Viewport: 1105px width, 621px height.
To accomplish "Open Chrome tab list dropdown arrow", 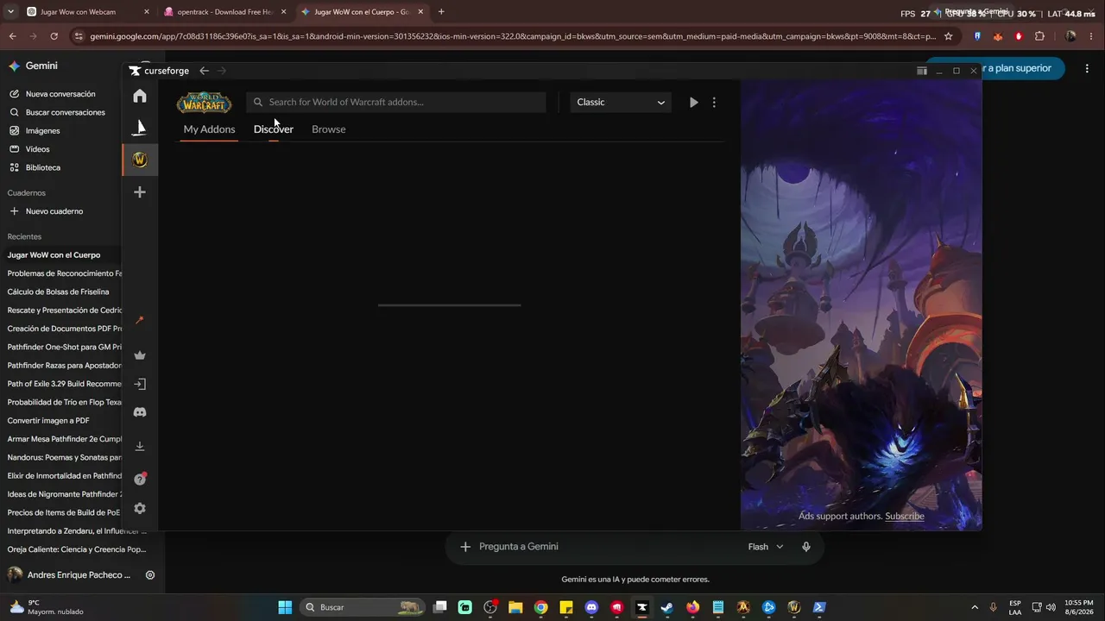I will coord(10,12).
